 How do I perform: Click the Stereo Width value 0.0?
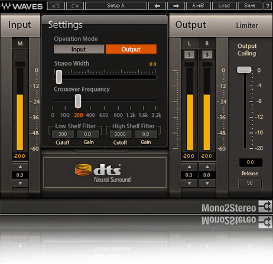tap(153, 64)
